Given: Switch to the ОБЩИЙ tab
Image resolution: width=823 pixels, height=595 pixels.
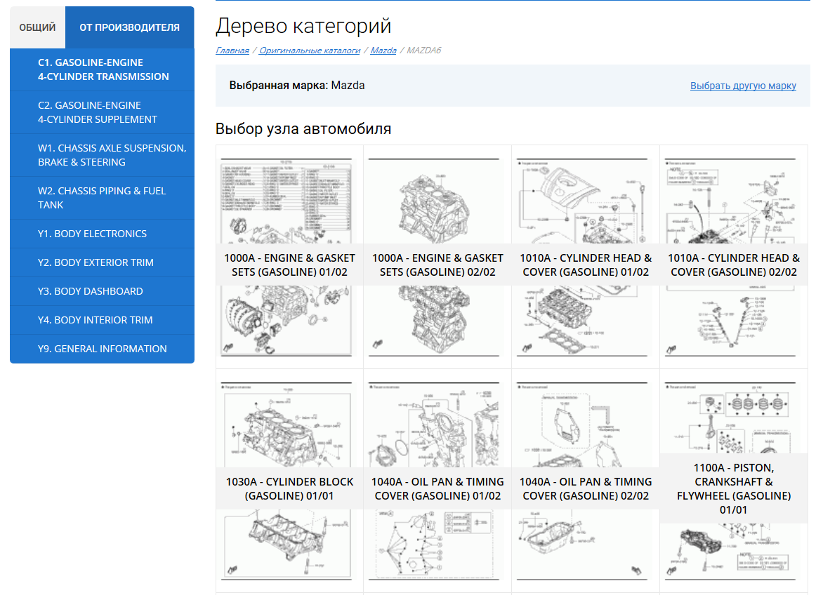Looking at the screenshot, I should [x=37, y=27].
